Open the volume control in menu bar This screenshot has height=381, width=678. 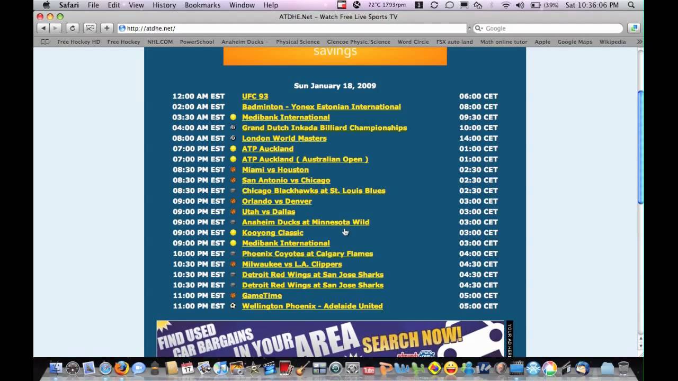tap(520, 5)
